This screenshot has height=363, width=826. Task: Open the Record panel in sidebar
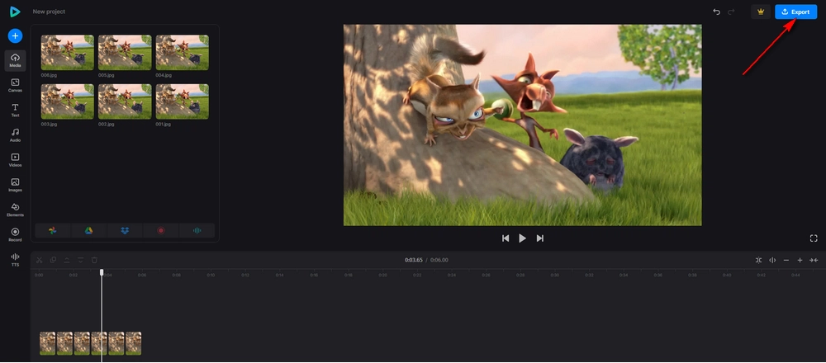click(15, 234)
